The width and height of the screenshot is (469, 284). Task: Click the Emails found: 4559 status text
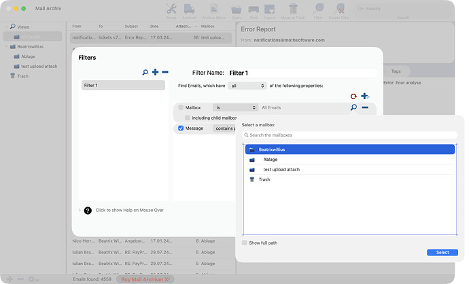(x=92, y=279)
